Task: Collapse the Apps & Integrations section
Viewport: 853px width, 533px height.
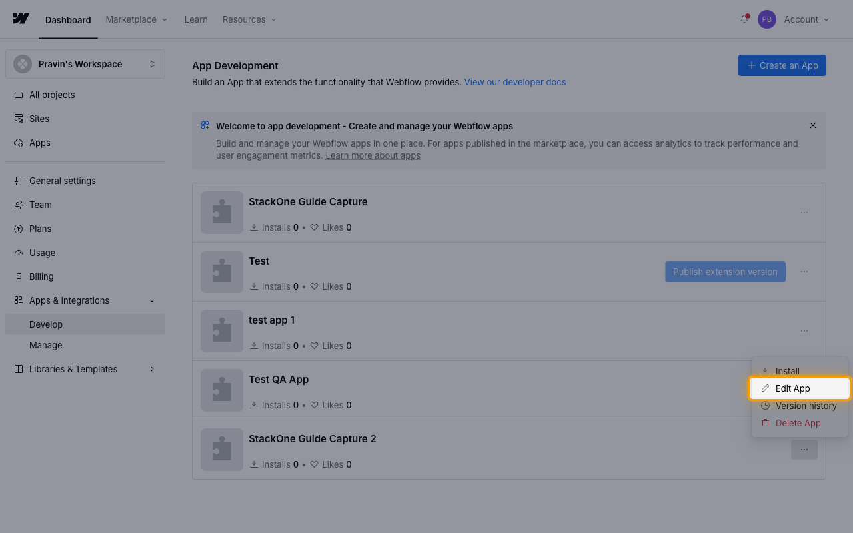Action: [85, 300]
